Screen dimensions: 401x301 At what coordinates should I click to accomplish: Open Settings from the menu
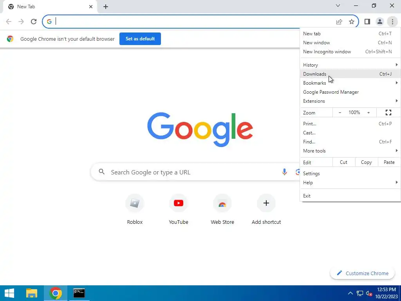(350, 174)
